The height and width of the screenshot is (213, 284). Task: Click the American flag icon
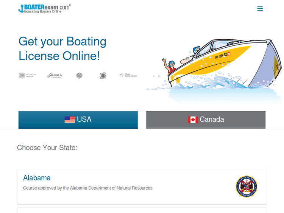pyautogui.click(x=70, y=120)
